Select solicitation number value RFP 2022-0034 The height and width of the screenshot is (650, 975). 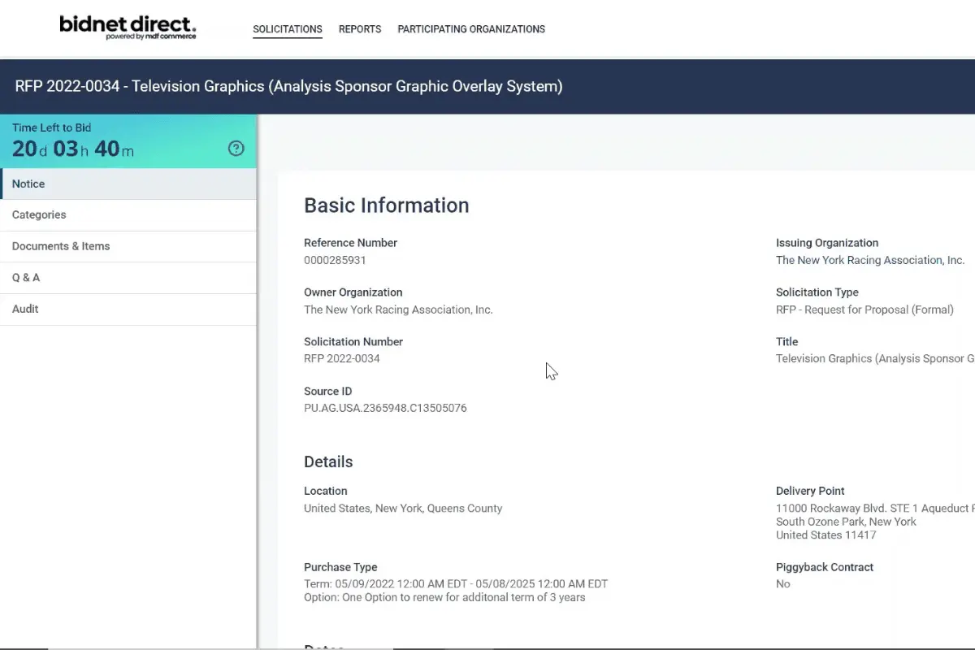[x=342, y=358]
